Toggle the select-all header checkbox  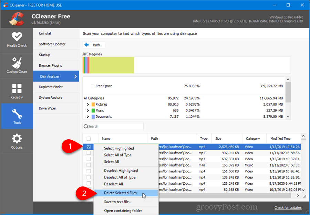point(89,139)
